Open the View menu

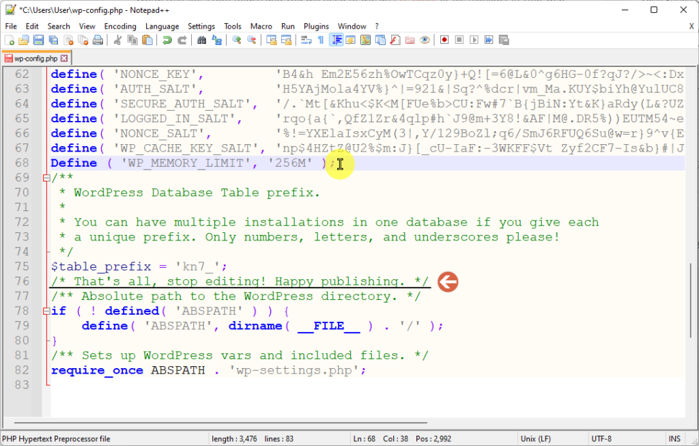[x=87, y=27]
